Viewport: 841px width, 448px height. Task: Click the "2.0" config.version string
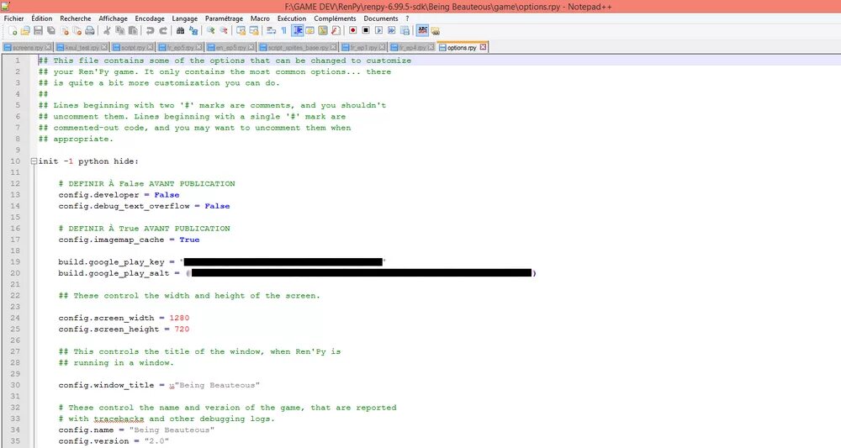[x=156, y=441]
